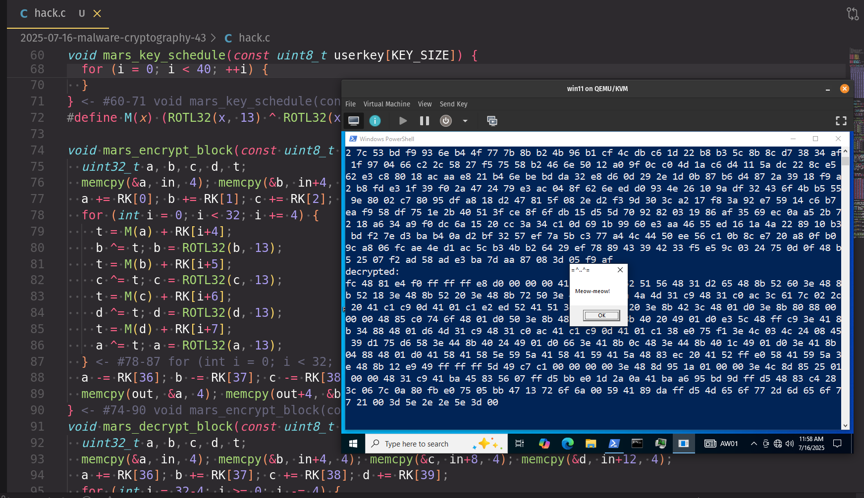This screenshot has width=864, height=498.
Task: Click the Windows PowerShell title bar icon
Action: (353, 139)
